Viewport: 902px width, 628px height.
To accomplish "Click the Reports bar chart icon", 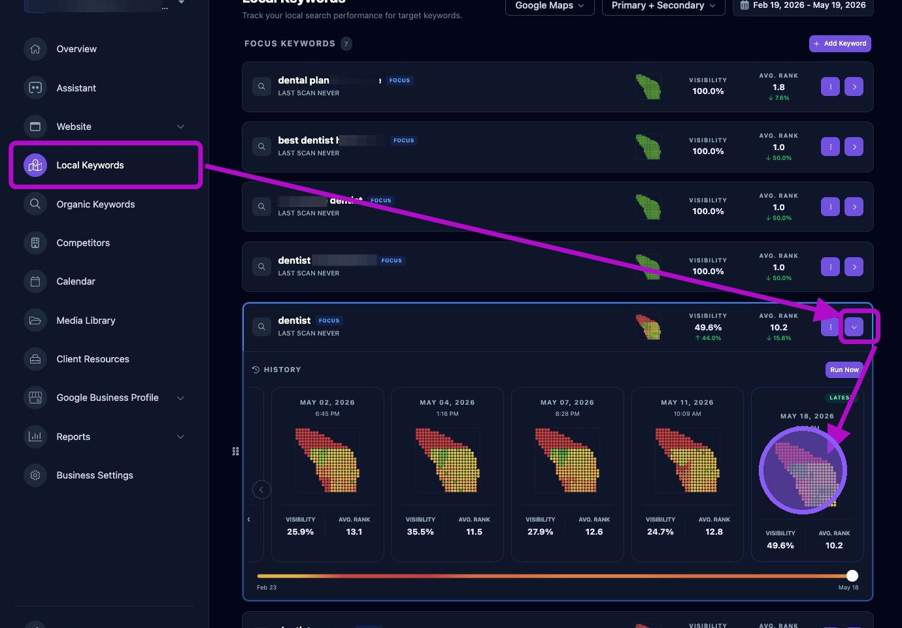I will [x=35, y=437].
